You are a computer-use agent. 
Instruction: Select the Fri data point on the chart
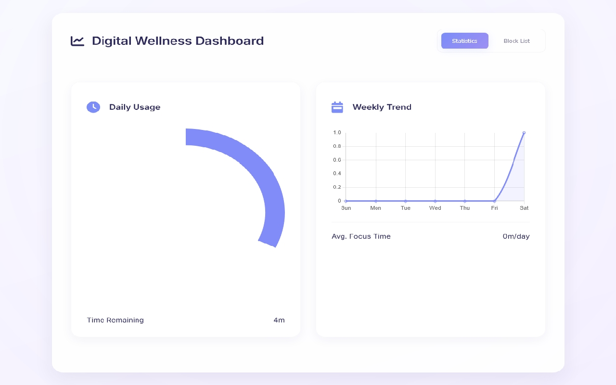pos(494,201)
